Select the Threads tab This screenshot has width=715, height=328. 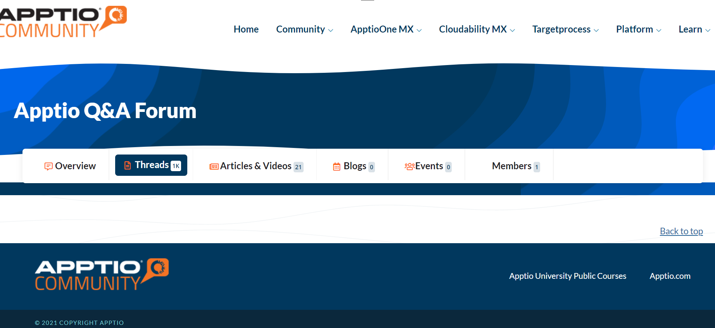coord(151,165)
